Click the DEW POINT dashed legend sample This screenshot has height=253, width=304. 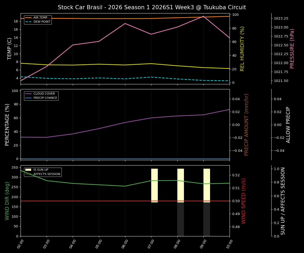(29, 22)
